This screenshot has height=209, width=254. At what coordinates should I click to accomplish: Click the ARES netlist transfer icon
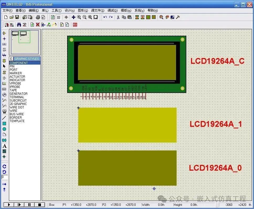[x=75, y=25]
